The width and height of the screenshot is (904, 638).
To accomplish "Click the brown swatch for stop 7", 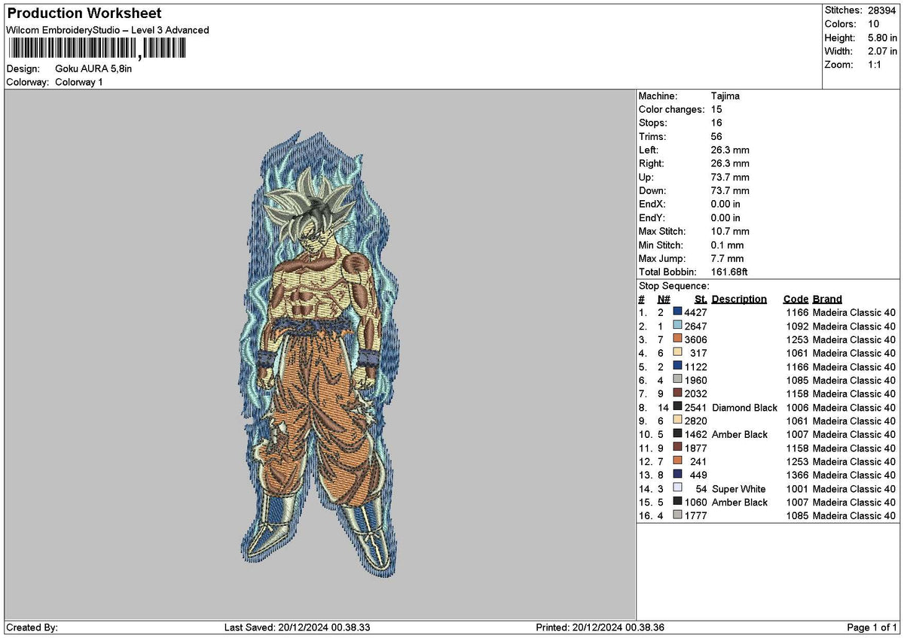I will (678, 393).
